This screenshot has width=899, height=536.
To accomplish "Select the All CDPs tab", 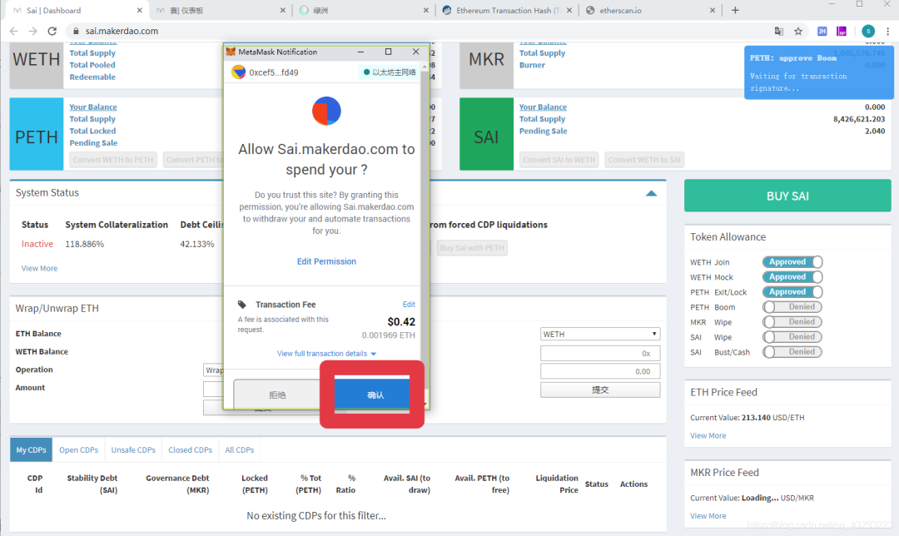I will (x=240, y=450).
